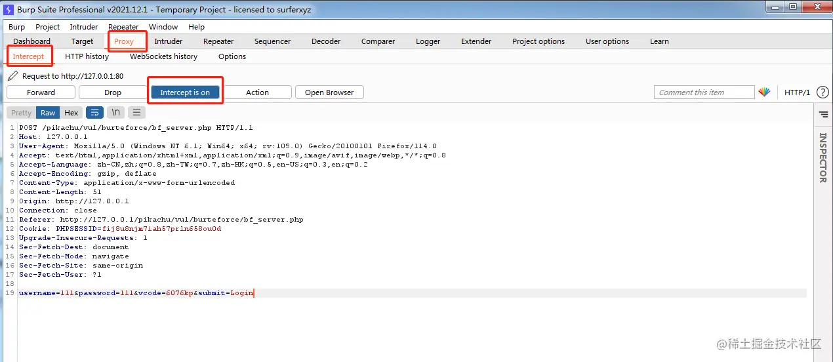
Task: Expand the INSPECTOR side panel
Action: 823,157
